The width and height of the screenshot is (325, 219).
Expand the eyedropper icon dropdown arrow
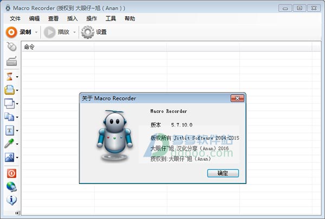(17, 144)
